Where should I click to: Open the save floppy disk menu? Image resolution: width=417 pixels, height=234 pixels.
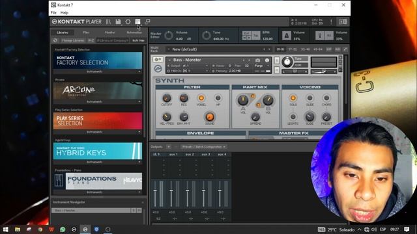pyautogui.click(x=118, y=21)
